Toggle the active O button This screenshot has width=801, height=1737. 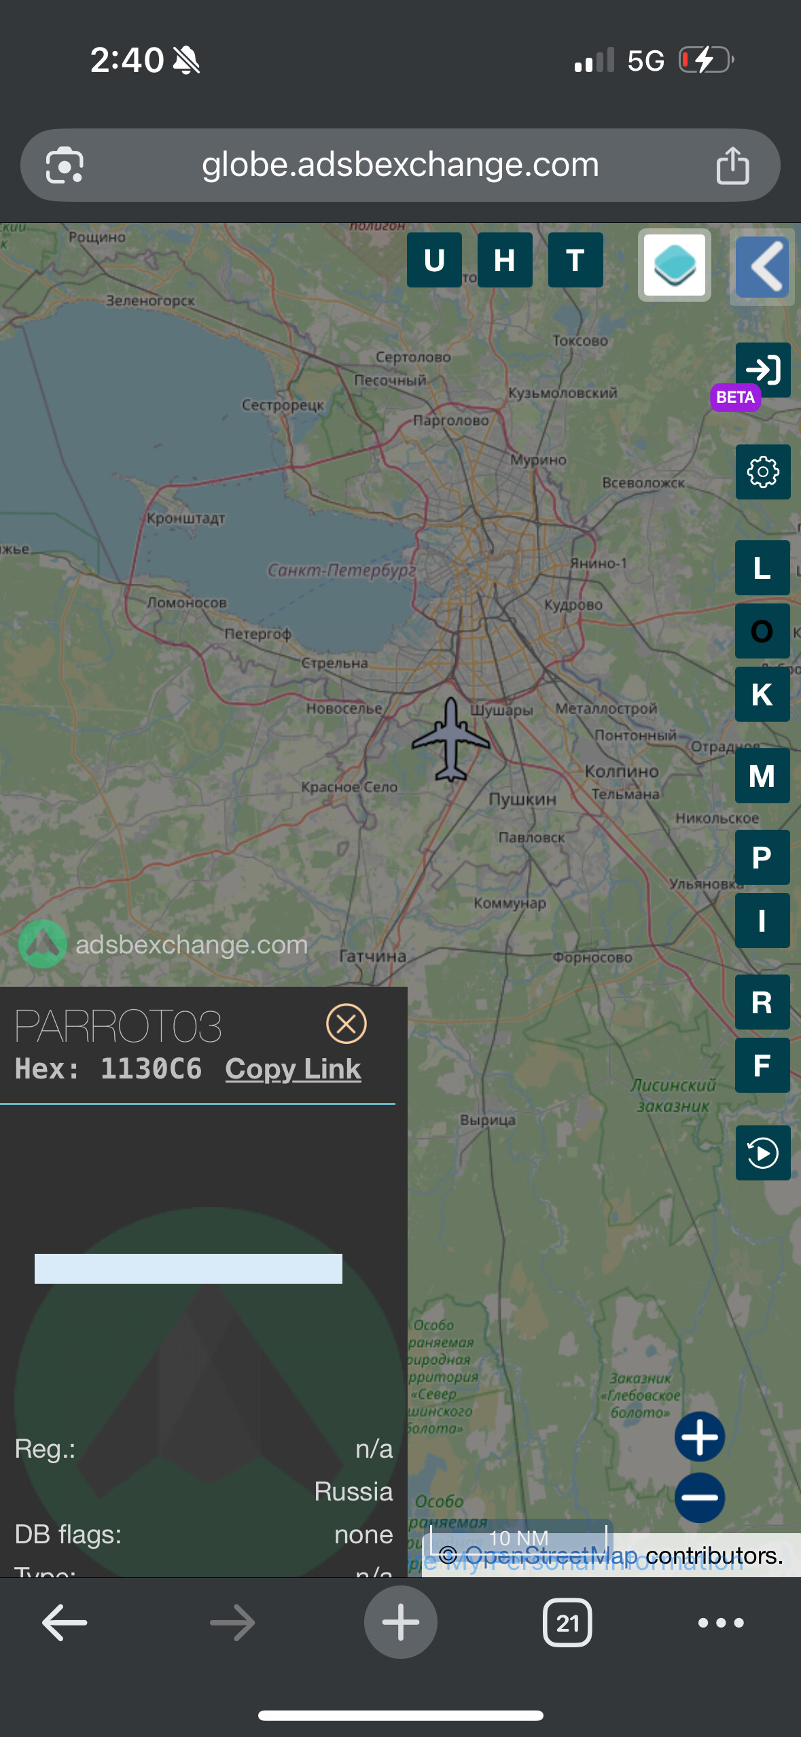point(762,631)
